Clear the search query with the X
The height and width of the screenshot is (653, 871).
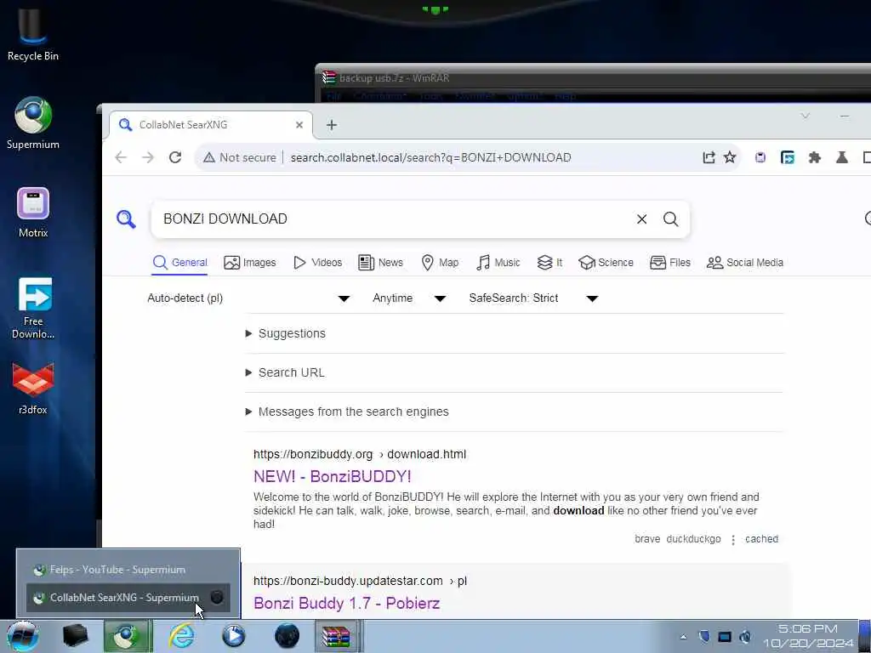(641, 219)
